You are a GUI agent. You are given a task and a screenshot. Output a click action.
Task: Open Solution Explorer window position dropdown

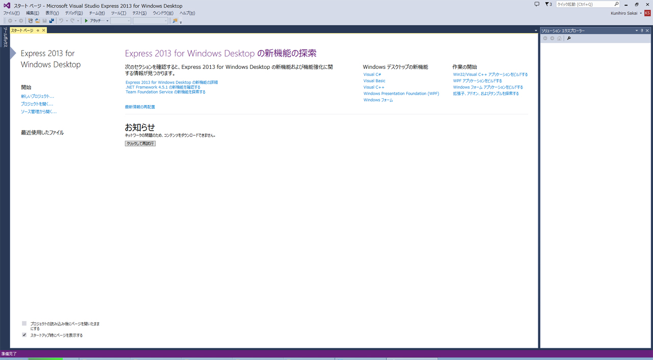click(636, 31)
